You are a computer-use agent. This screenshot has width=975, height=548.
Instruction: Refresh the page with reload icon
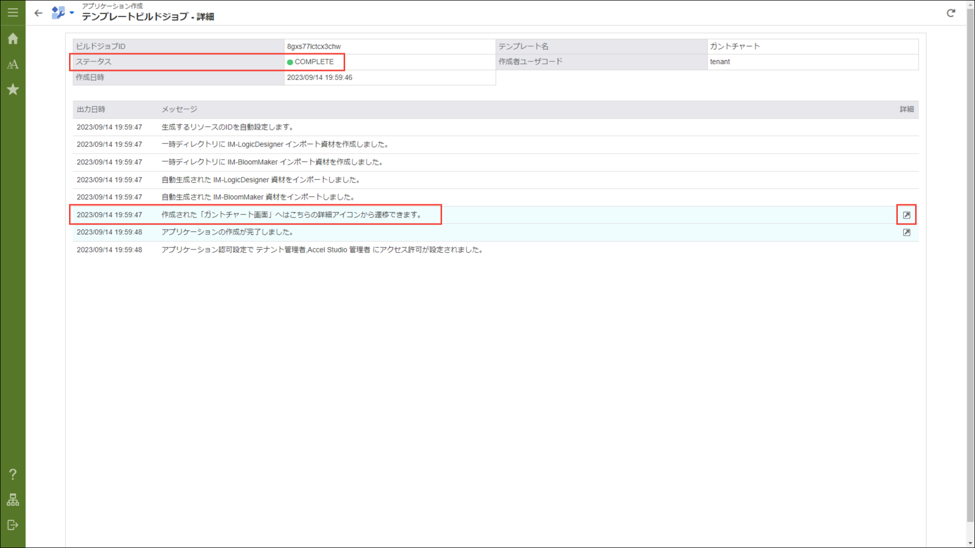tap(951, 13)
